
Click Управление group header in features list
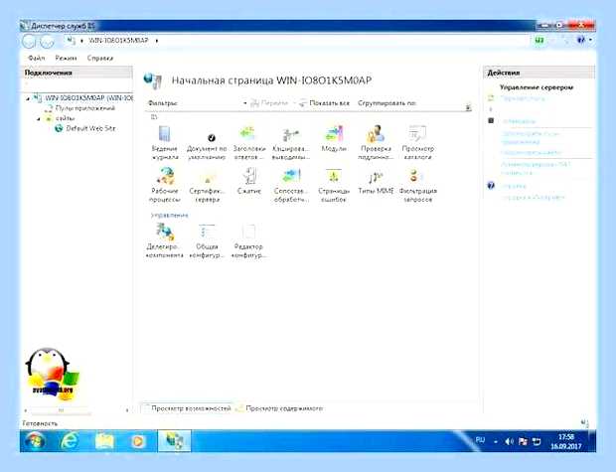point(169,215)
